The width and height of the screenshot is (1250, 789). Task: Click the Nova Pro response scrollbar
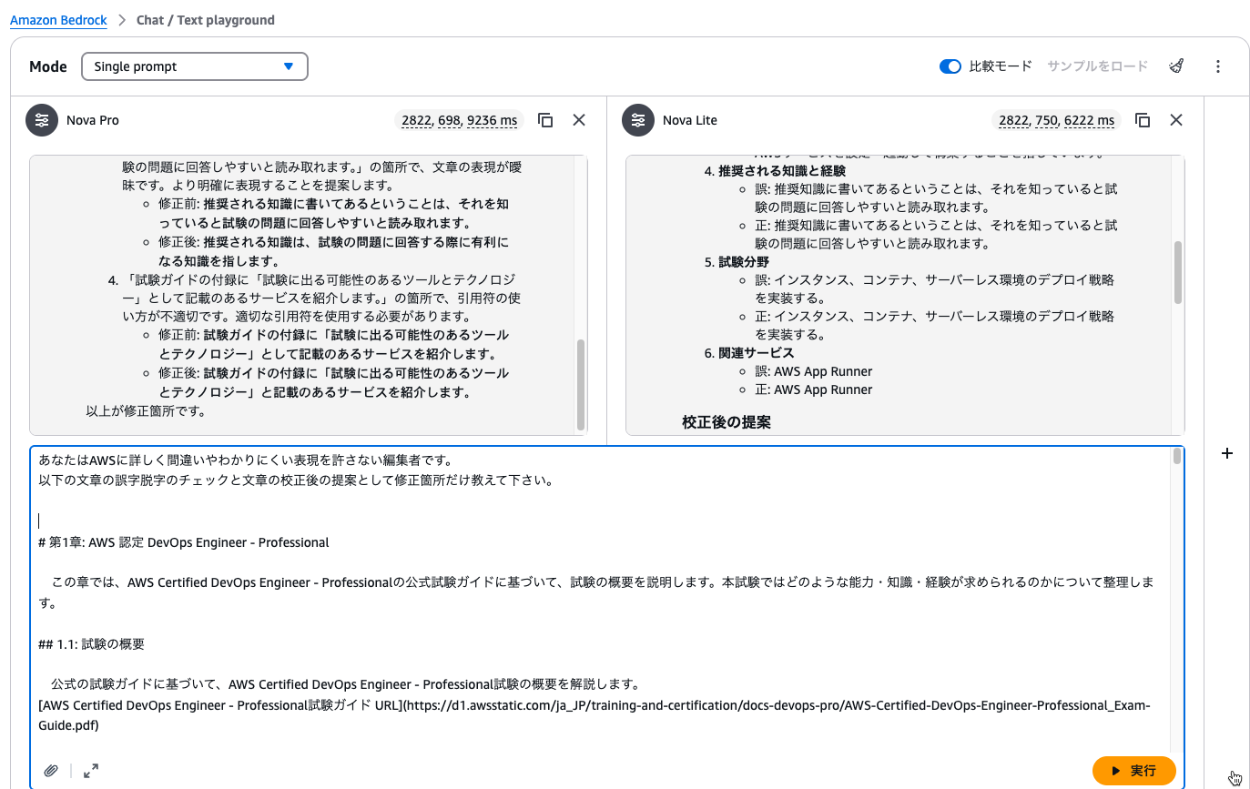pos(581,384)
